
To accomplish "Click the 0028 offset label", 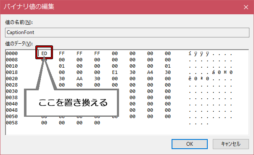I will (x=12, y=85).
